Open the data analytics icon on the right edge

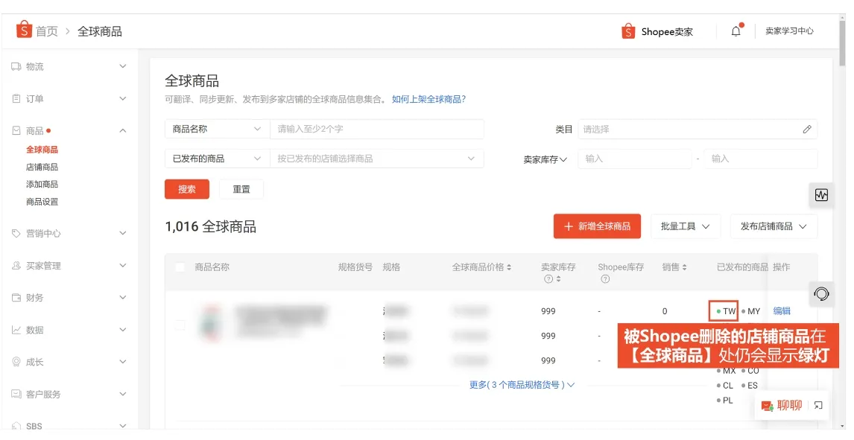click(x=821, y=195)
